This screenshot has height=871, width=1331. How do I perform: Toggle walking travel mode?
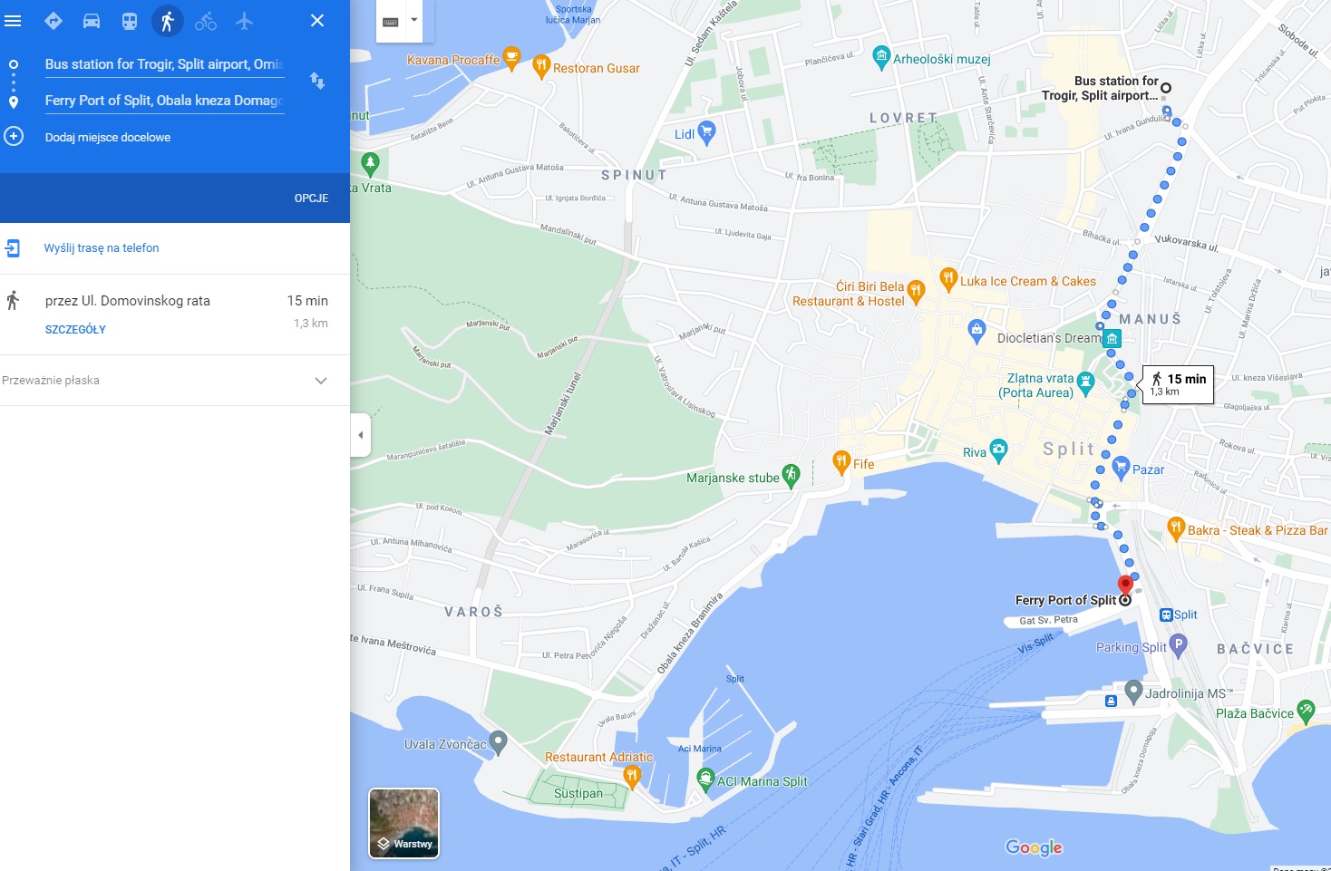coord(168,21)
